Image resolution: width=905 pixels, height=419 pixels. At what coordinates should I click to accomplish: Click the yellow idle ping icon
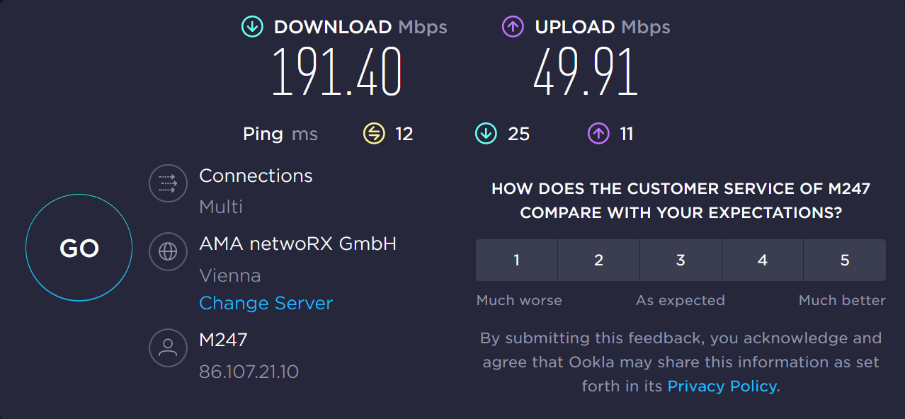coord(374,133)
